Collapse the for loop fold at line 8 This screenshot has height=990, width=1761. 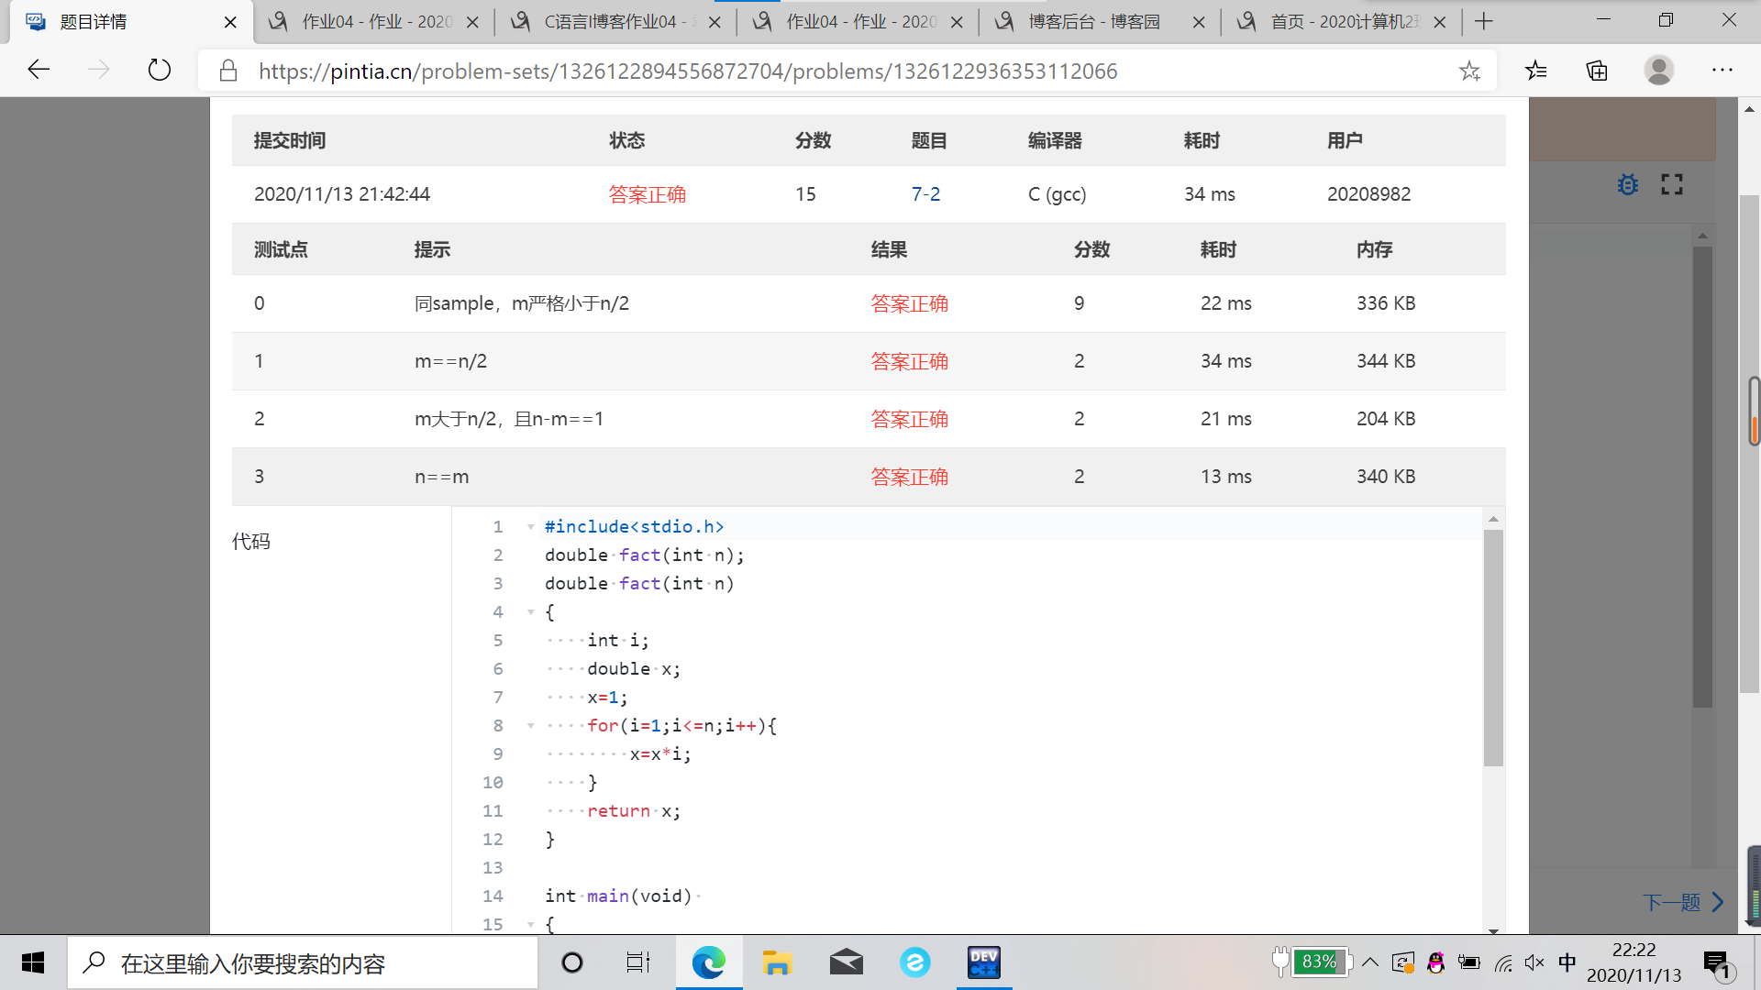(x=530, y=725)
